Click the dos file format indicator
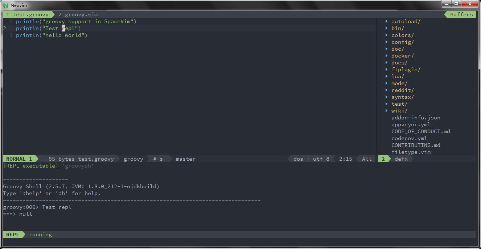Viewport: 481px width, 249px height. pos(298,159)
